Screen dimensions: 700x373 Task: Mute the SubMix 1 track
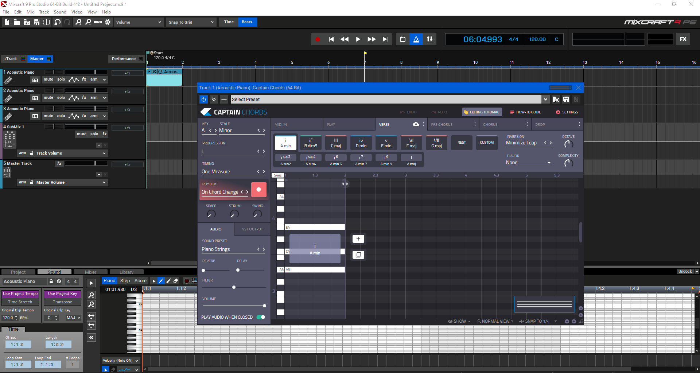tap(82, 134)
